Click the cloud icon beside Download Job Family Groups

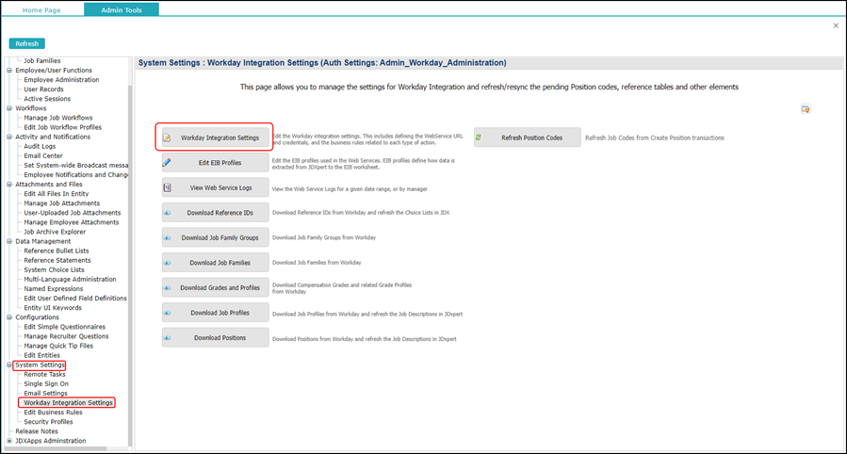(167, 237)
